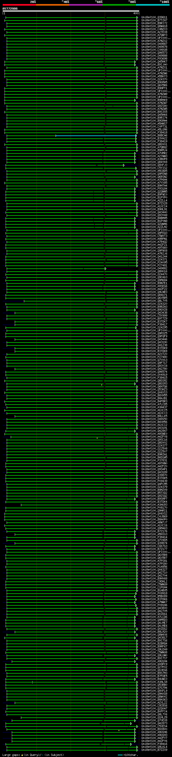Open hit UniRef100_Q8W418
Screen dimensions: 172x757
154,26
